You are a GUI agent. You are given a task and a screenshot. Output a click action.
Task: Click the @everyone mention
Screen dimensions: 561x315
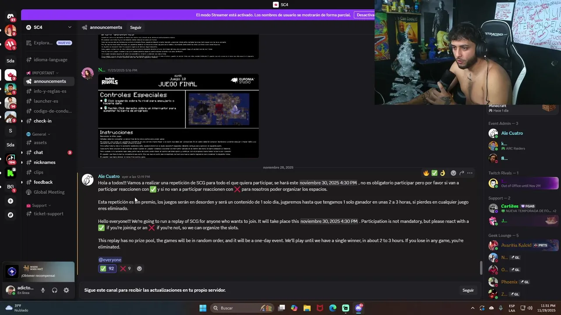click(x=110, y=260)
